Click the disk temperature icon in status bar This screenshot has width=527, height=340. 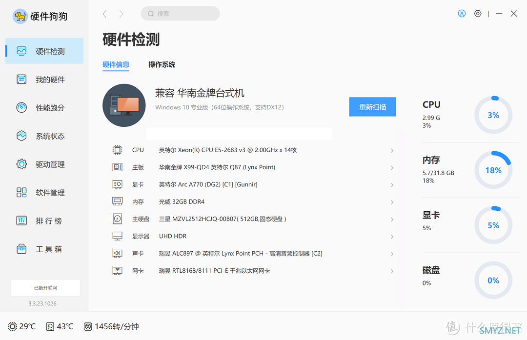click(50, 326)
